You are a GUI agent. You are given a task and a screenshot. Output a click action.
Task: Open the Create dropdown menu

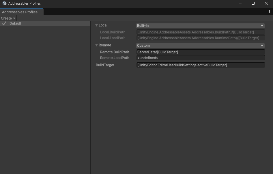point(8,18)
